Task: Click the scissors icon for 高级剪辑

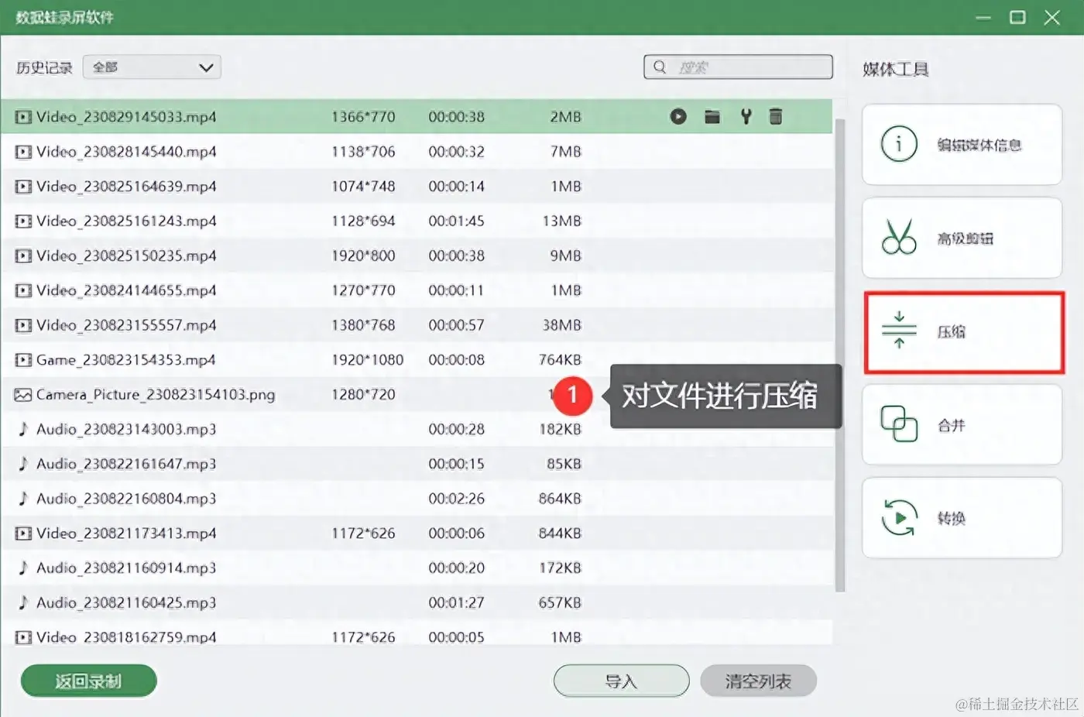Action: pyautogui.click(x=899, y=237)
